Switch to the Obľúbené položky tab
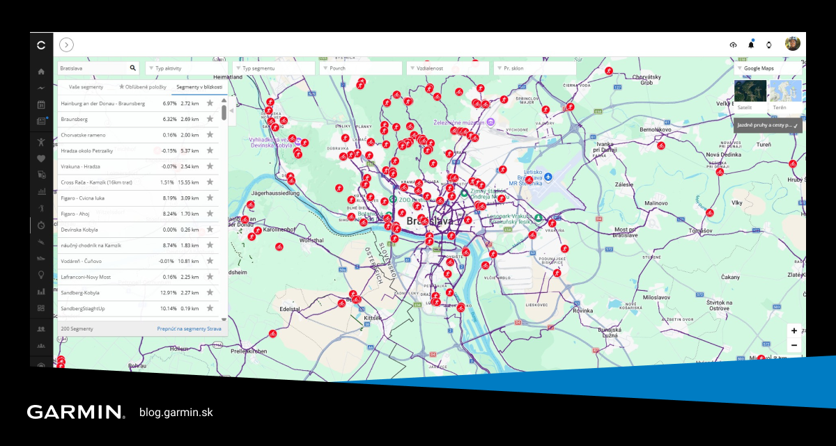This screenshot has height=446, width=836. pyautogui.click(x=142, y=87)
